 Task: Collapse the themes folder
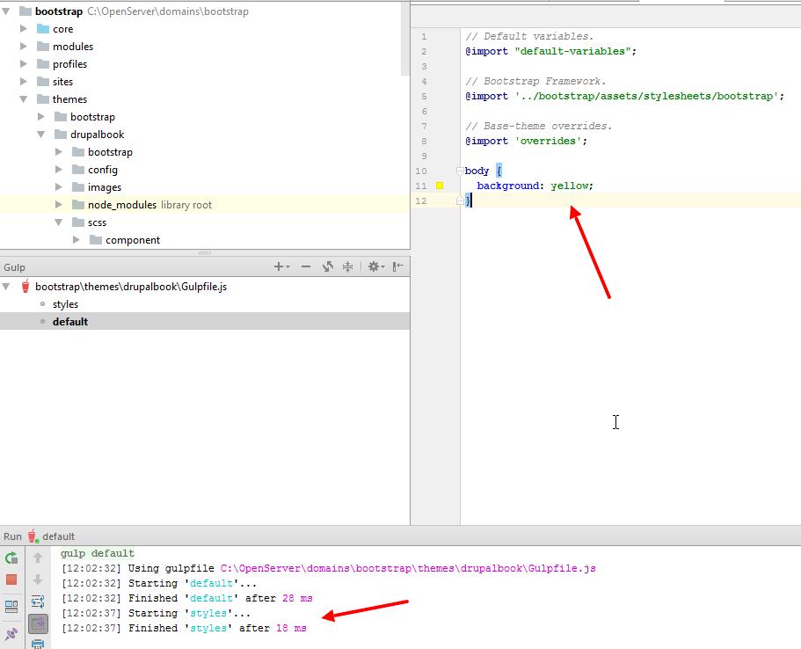tap(24, 99)
